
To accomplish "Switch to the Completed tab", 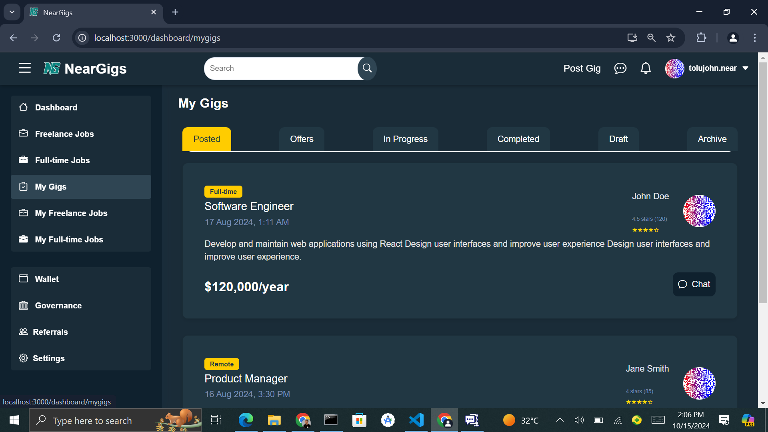I will point(518,139).
